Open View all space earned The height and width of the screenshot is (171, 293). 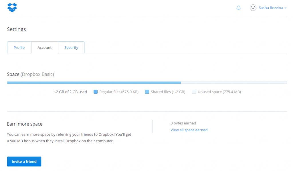pyautogui.click(x=189, y=130)
